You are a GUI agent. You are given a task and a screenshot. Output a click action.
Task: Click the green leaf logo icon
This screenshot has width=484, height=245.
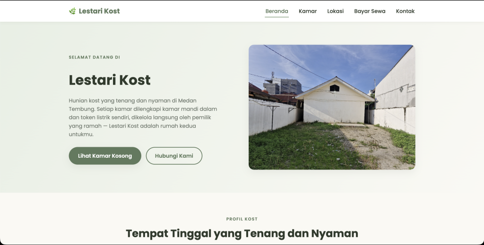[72, 11]
